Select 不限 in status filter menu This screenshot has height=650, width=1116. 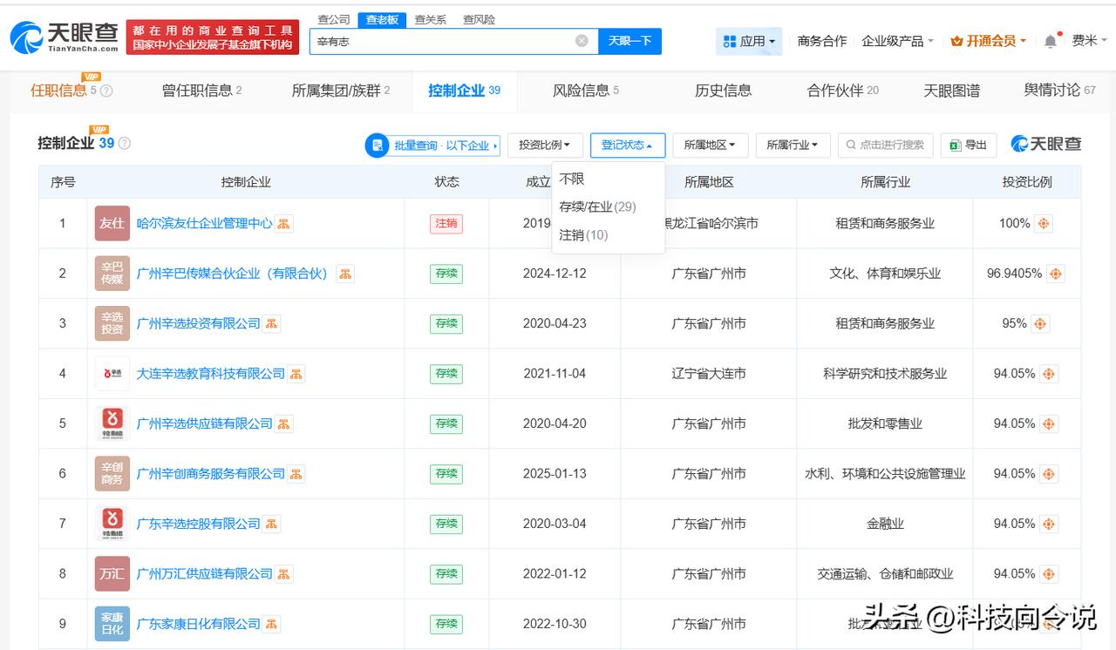(x=572, y=179)
